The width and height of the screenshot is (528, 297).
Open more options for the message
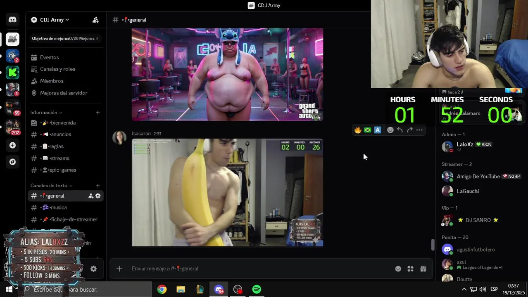pos(419,130)
